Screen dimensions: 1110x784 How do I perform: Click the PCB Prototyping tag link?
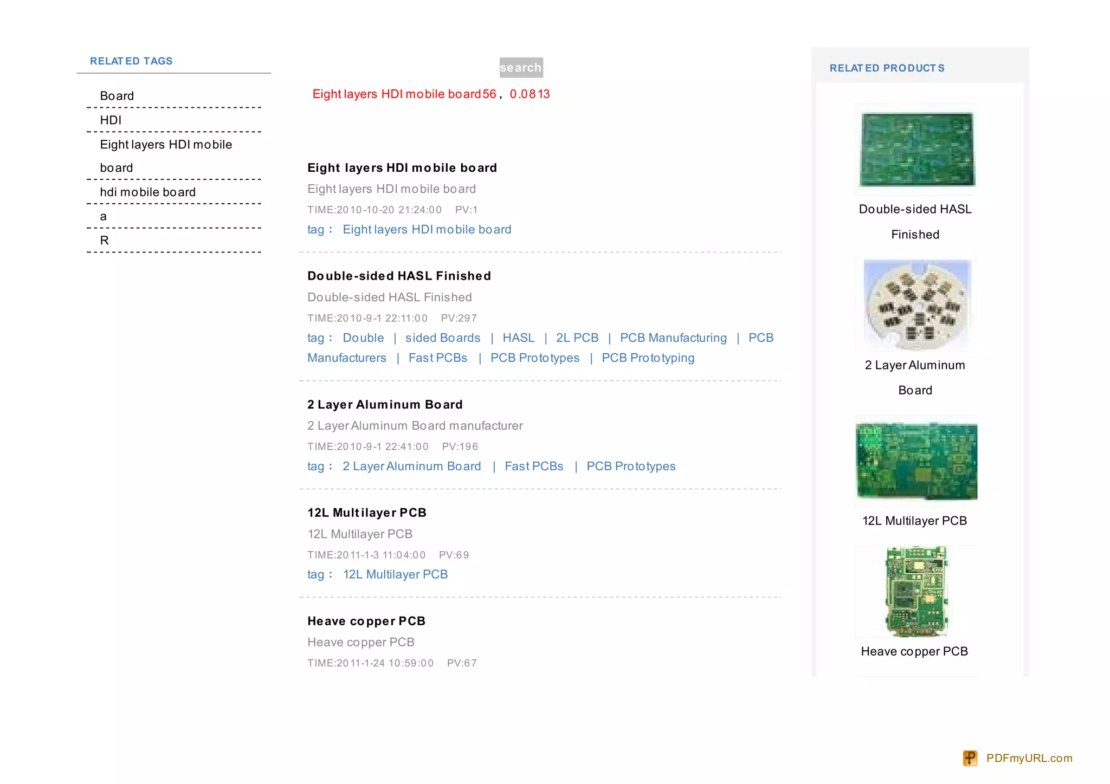coord(648,358)
